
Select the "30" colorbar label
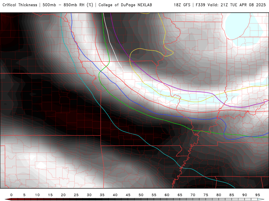pos(89,195)
